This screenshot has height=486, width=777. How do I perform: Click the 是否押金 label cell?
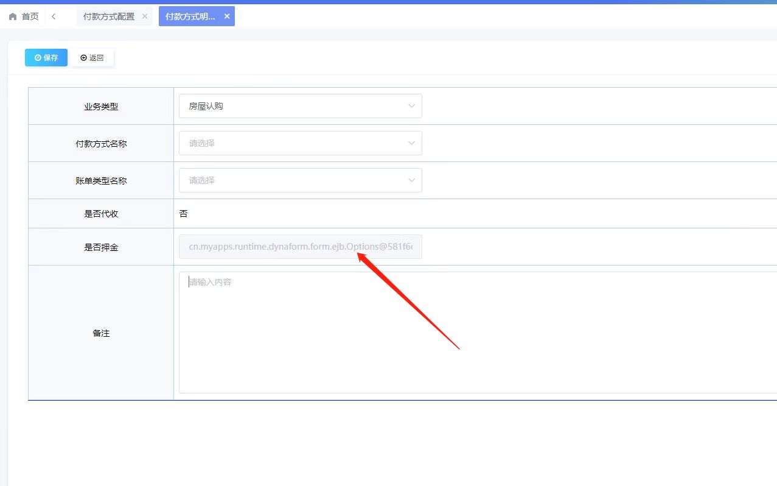pyautogui.click(x=101, y=247)
